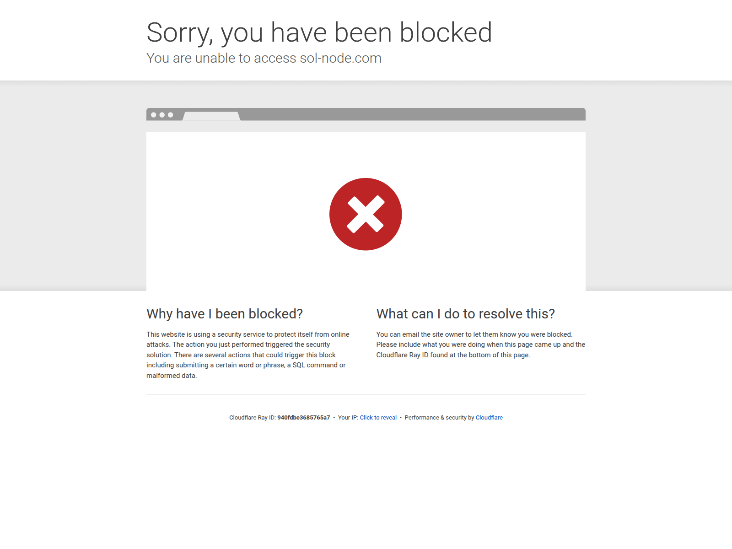
Task: Click the gray browser illustration title bar
Action: point(366,114)
